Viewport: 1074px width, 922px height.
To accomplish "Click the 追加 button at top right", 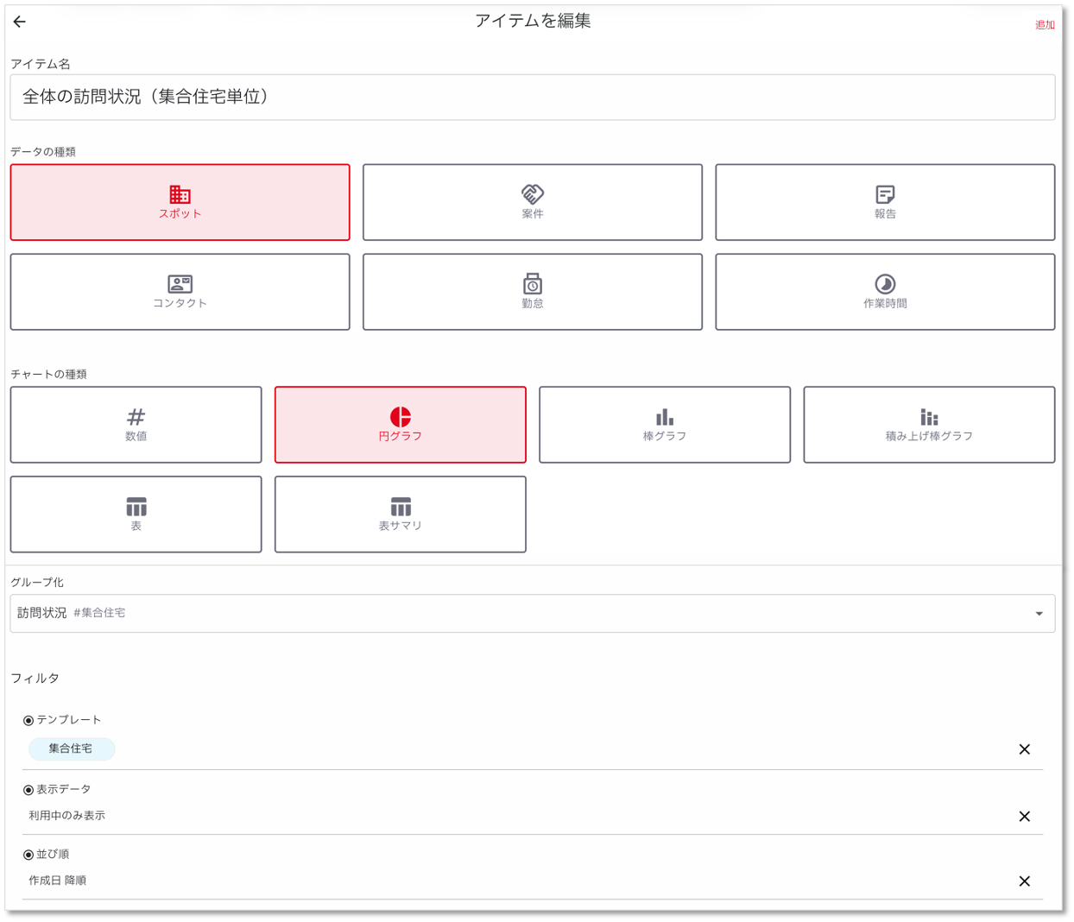I will coord(1045,25).
